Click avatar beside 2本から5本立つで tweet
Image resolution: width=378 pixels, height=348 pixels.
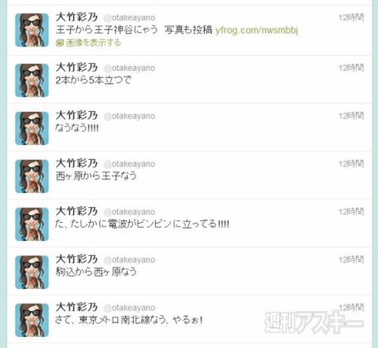click(x=31, y=80)
